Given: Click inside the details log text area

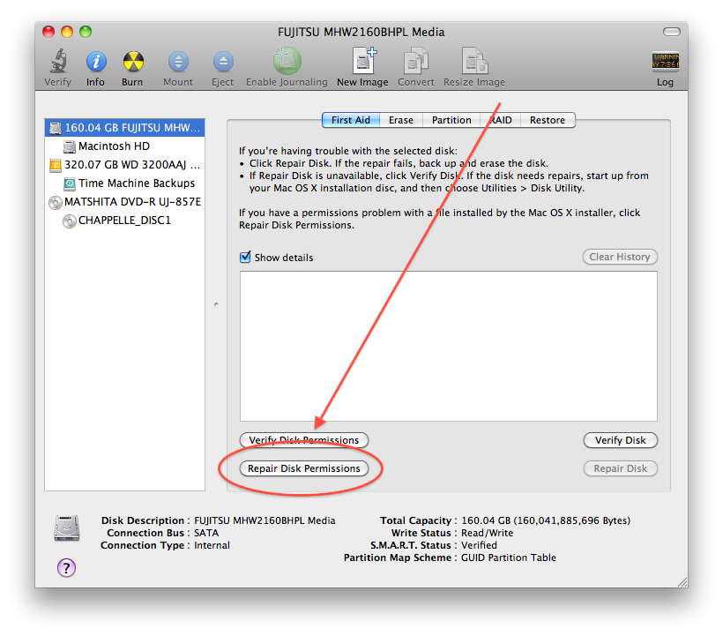Looking at the screenshot, I should tap(449, 346).
